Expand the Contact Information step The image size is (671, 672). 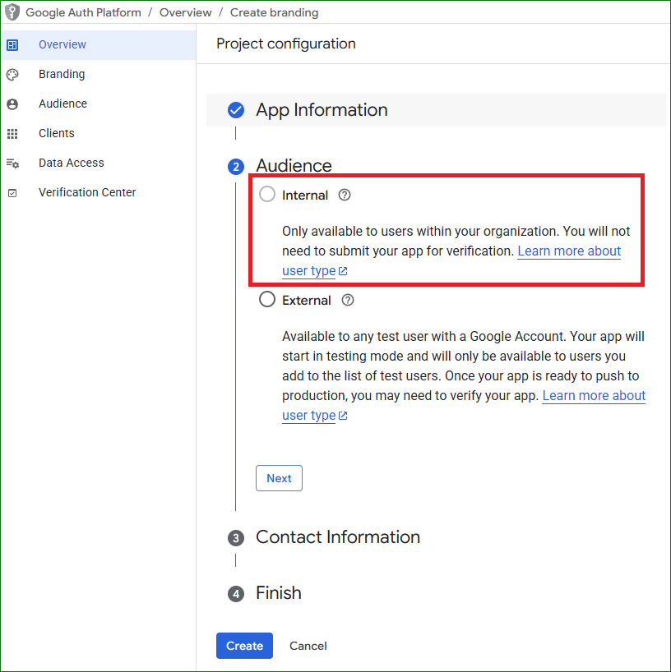point(337,537)
